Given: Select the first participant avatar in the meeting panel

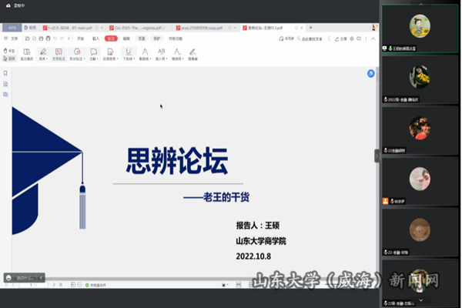Looking at the screenshot, I should (420, 26).
